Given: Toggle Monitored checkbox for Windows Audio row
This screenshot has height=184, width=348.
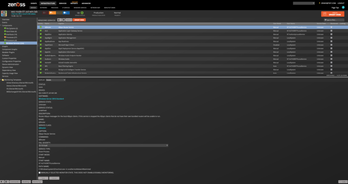Looking at the screenshot, I should coord(331,59).
